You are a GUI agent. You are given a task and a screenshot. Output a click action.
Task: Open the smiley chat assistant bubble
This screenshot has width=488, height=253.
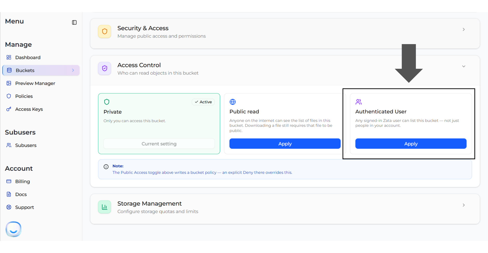(13, 229)
